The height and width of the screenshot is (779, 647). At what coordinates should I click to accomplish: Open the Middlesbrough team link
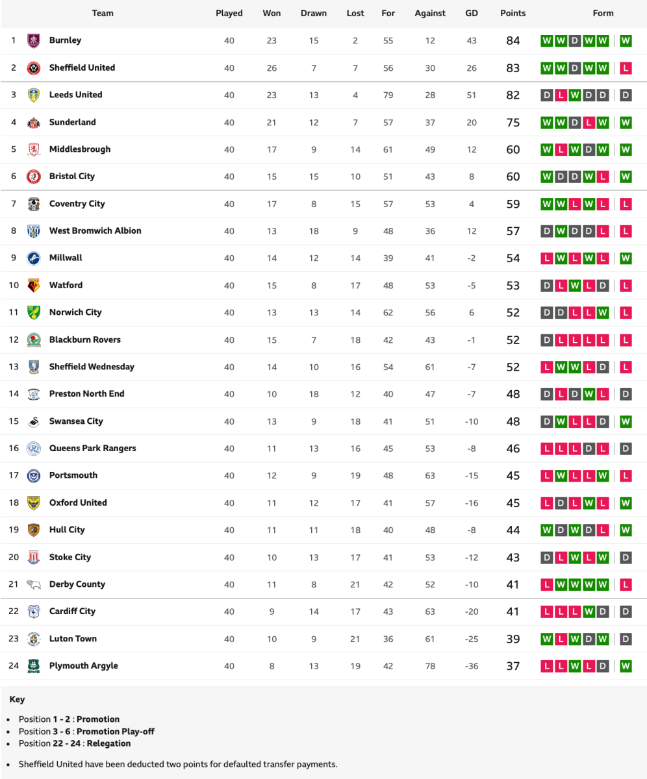[x=80, y=149]
